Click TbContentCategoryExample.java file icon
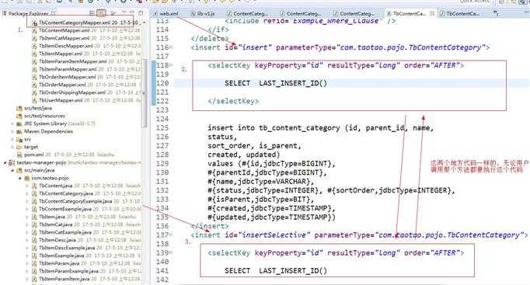Viewport: 530px width, 285px height. click(34, 201)
